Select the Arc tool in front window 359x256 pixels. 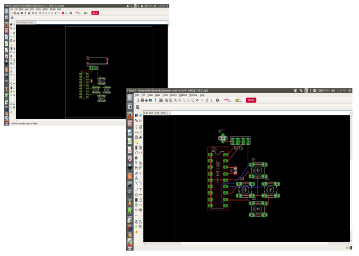point(141,195)
